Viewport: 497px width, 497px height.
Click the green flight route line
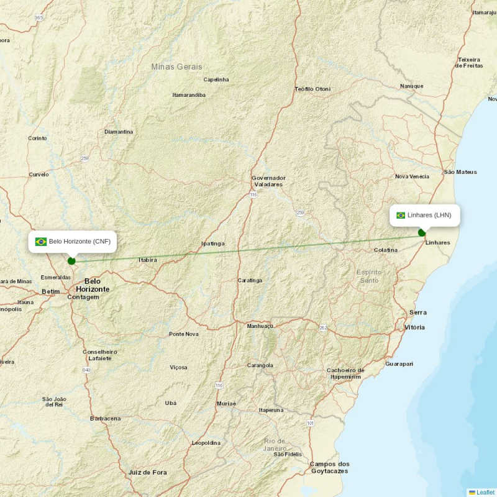click(x=247, y=250)
